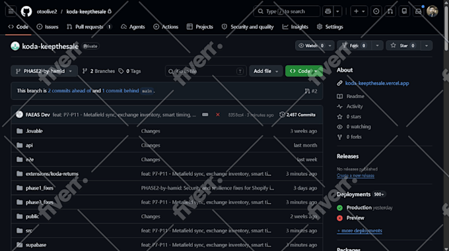The width and height of the screenshot is (449, 251).
Task: Expand commit message ellipsis button
Action: tap(205, 115)
